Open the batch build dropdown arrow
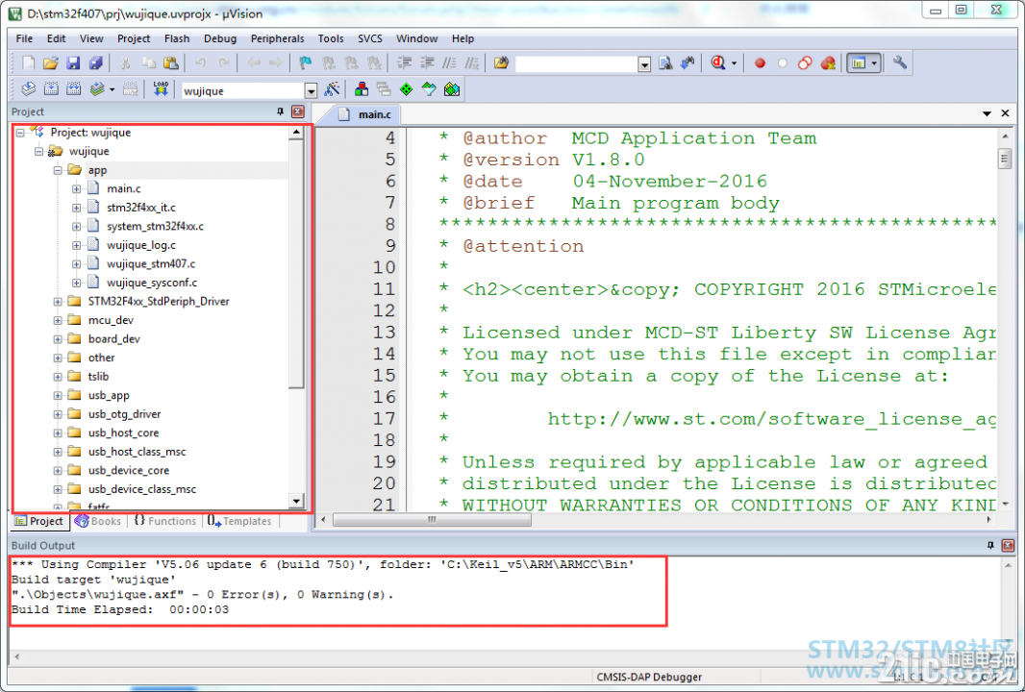Image resolution: width=1025 pixels, height=692 pixels. click(112, 89)
